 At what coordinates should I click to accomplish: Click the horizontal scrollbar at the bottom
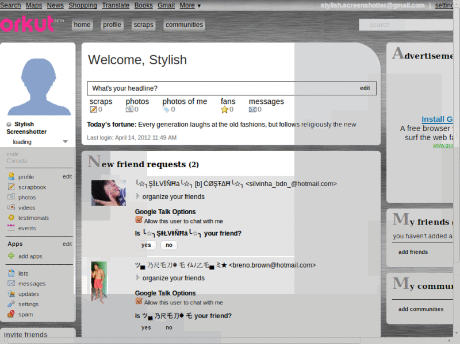(x=184, y=341)
